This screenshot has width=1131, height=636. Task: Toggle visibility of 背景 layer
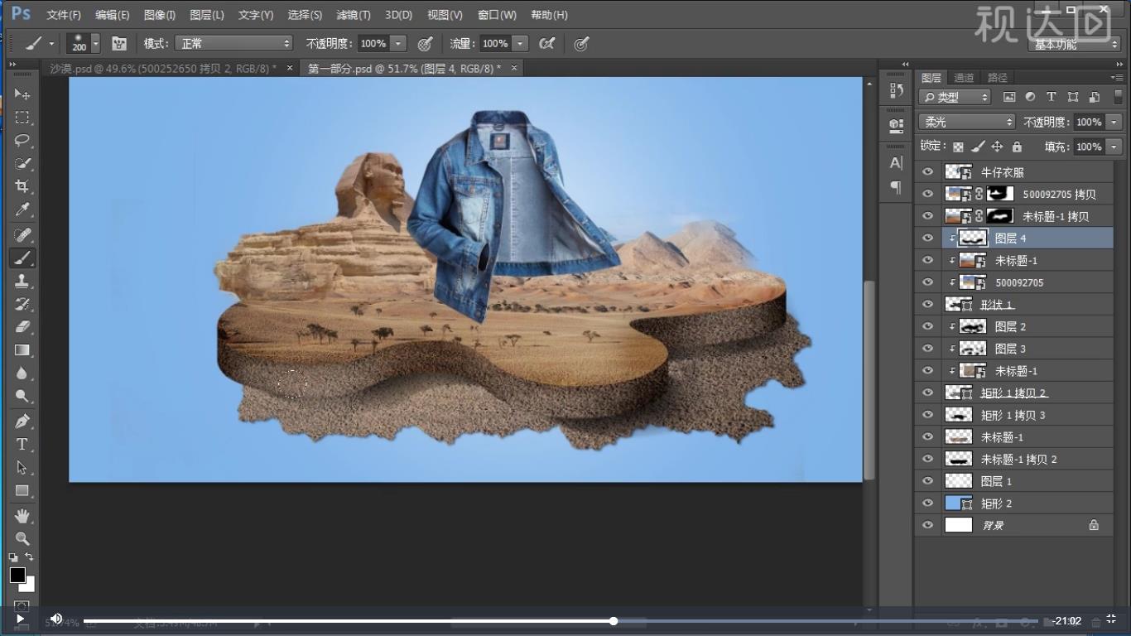(927, 525)
